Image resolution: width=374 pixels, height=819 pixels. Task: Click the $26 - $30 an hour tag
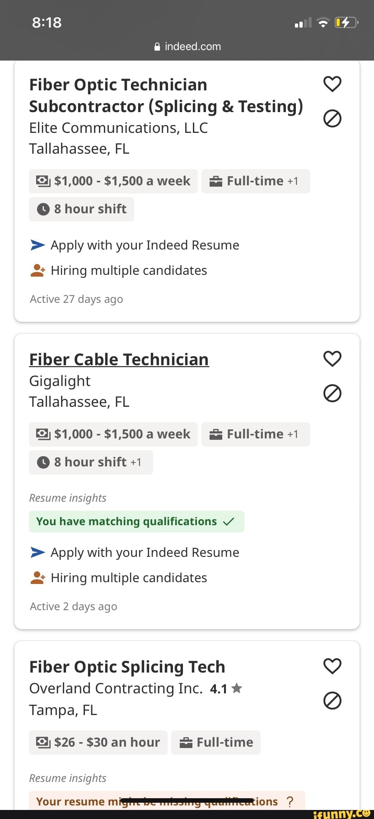pos(98,743)
